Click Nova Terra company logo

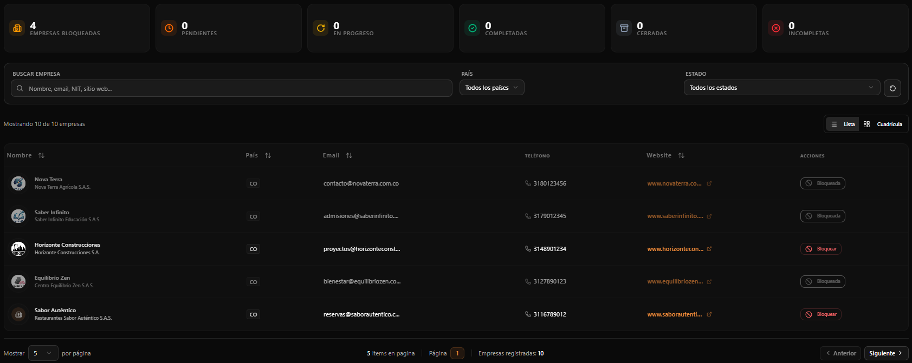pos(18,183)
